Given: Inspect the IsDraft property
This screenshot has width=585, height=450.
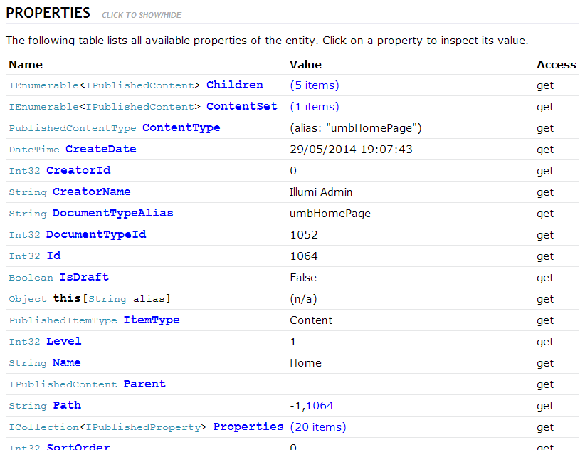Looking at the screenshot, I should click(84, 277).
